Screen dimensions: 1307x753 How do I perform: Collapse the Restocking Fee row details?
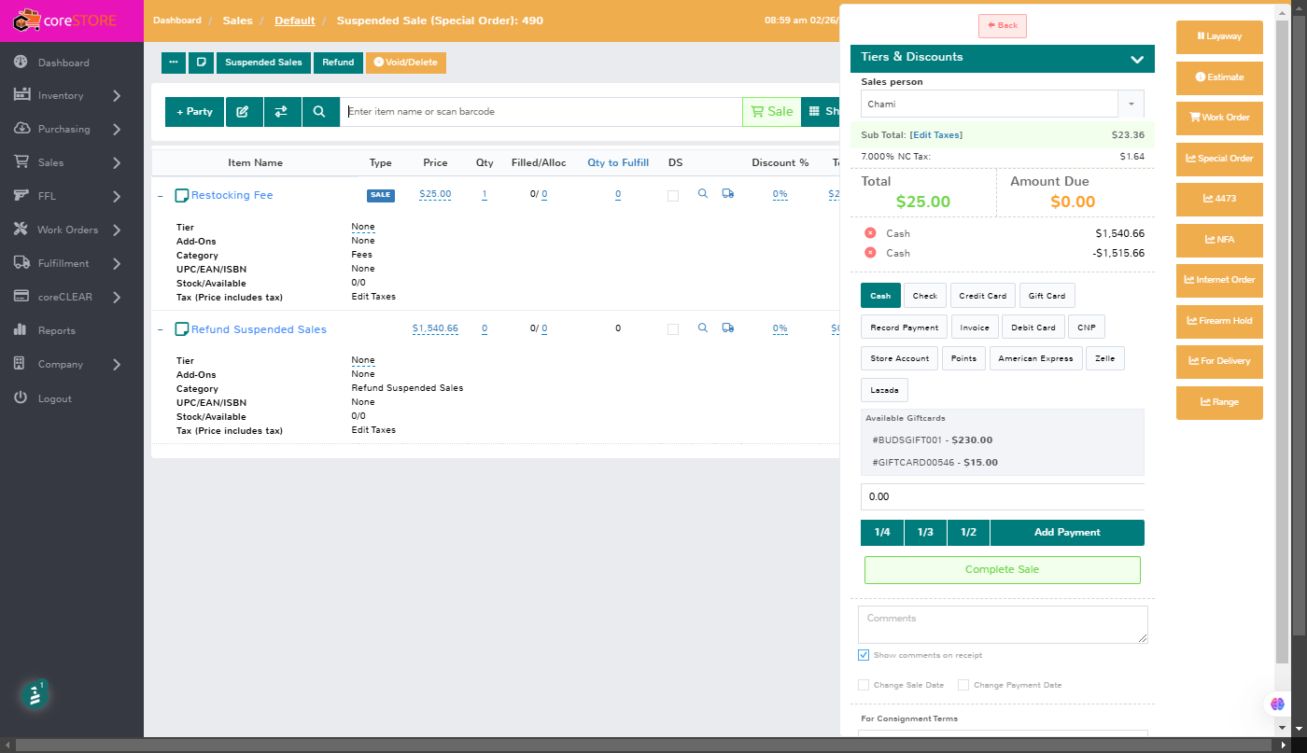point(160,196)
